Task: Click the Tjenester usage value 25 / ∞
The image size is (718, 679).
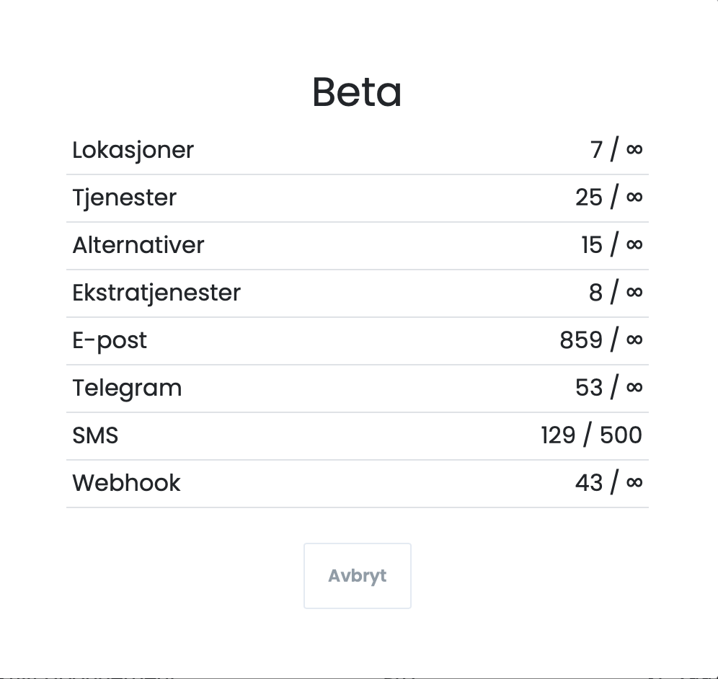Action: tap(608, 198)
